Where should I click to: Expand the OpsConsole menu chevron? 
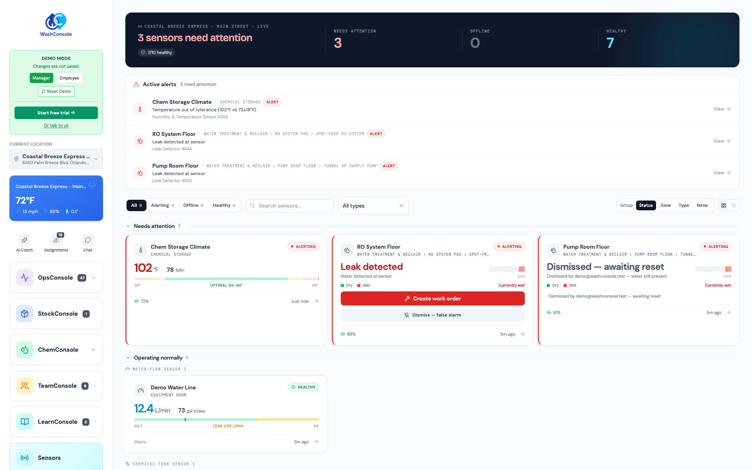(x=94, y=278)
